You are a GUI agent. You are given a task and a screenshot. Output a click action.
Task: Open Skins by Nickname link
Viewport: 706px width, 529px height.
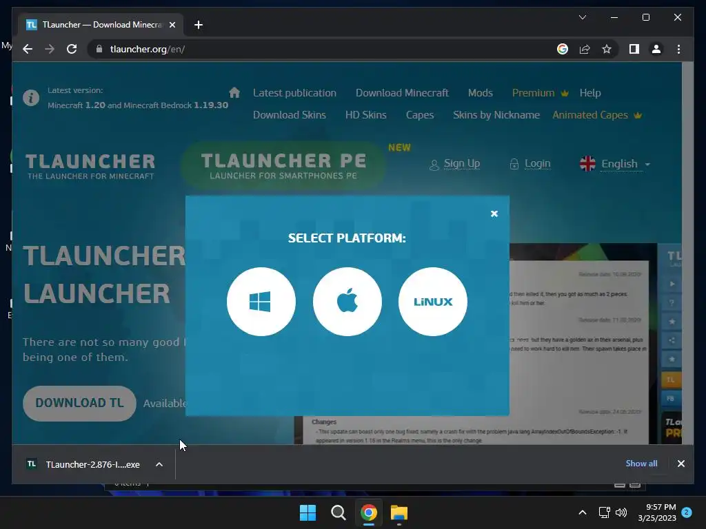point(496,115)
